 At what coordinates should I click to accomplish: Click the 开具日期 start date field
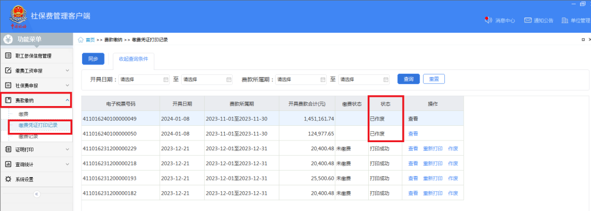[144, 79]
